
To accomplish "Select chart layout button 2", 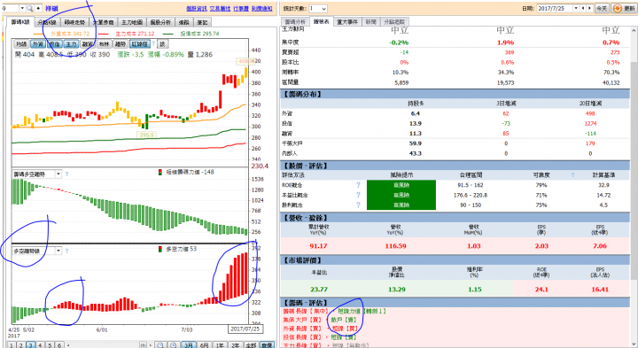I will click(21, 345).
